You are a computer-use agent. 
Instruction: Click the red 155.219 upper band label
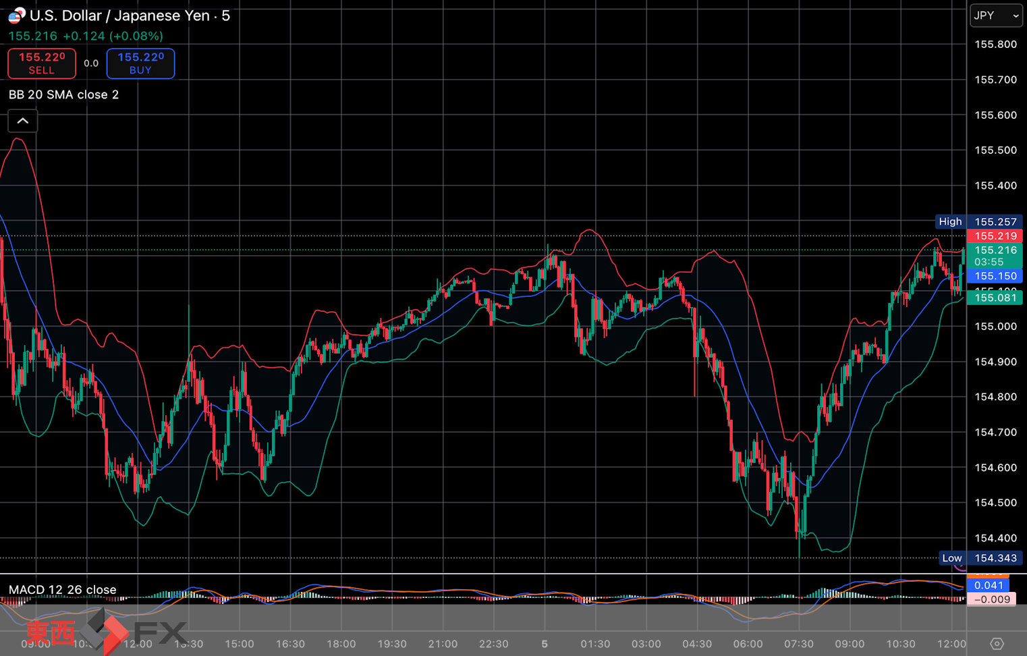click(x=995, y=236)
